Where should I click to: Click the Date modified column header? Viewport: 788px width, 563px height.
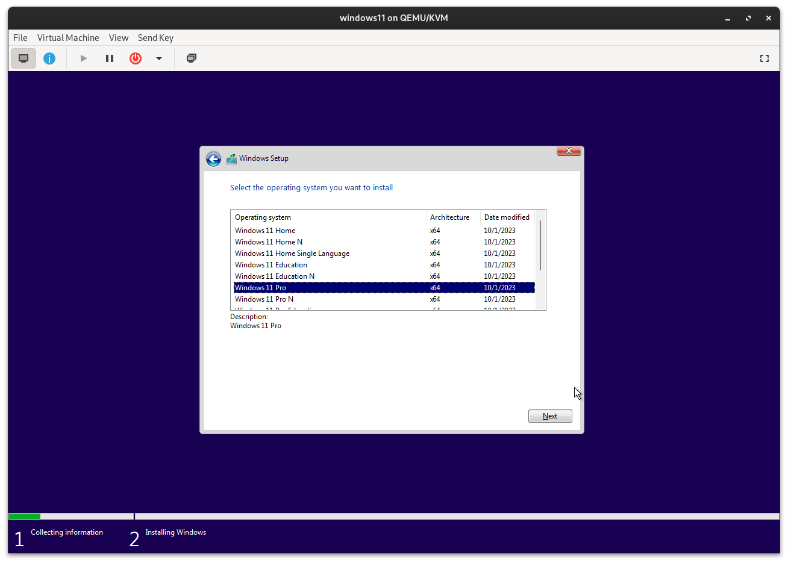pos(507,217)
